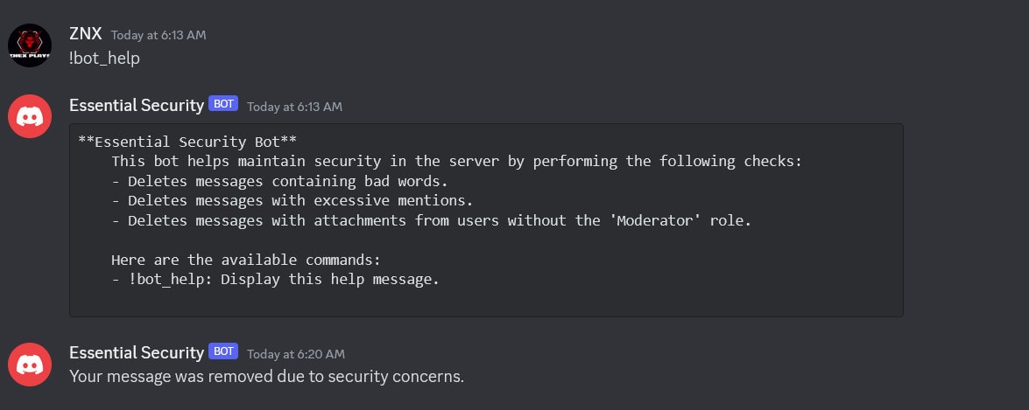The image size is (1029, 410).
Task: Click the 'Your message was removed' notice text
Action: click(x=266, y=377)
